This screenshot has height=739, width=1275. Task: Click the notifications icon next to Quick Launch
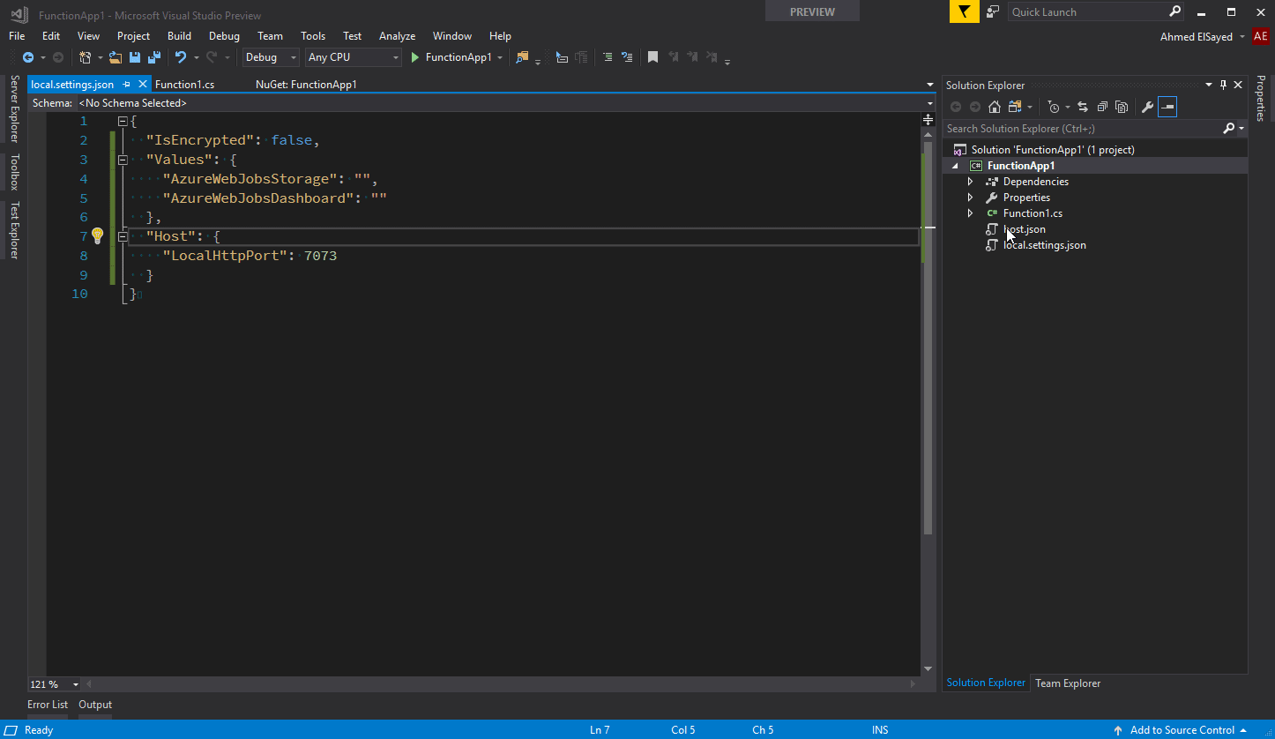[x=993, y=11]
